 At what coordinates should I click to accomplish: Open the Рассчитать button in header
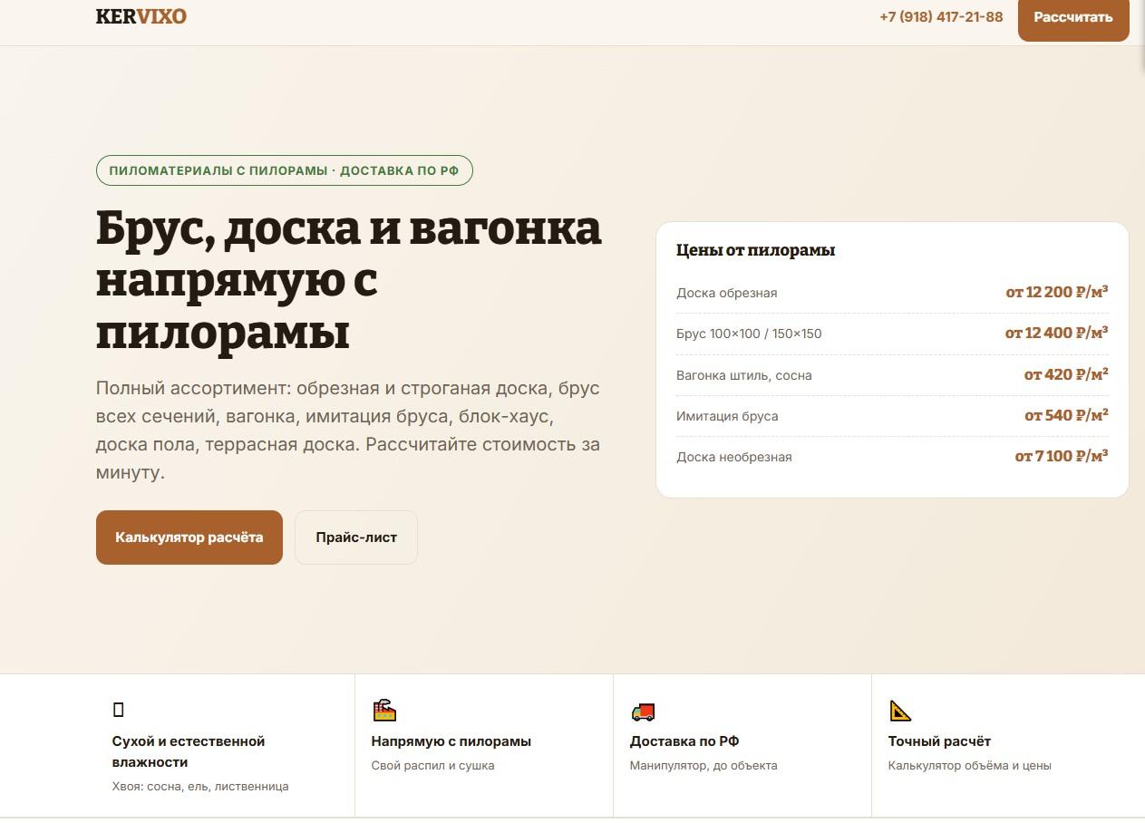(x=1073, y=18)
